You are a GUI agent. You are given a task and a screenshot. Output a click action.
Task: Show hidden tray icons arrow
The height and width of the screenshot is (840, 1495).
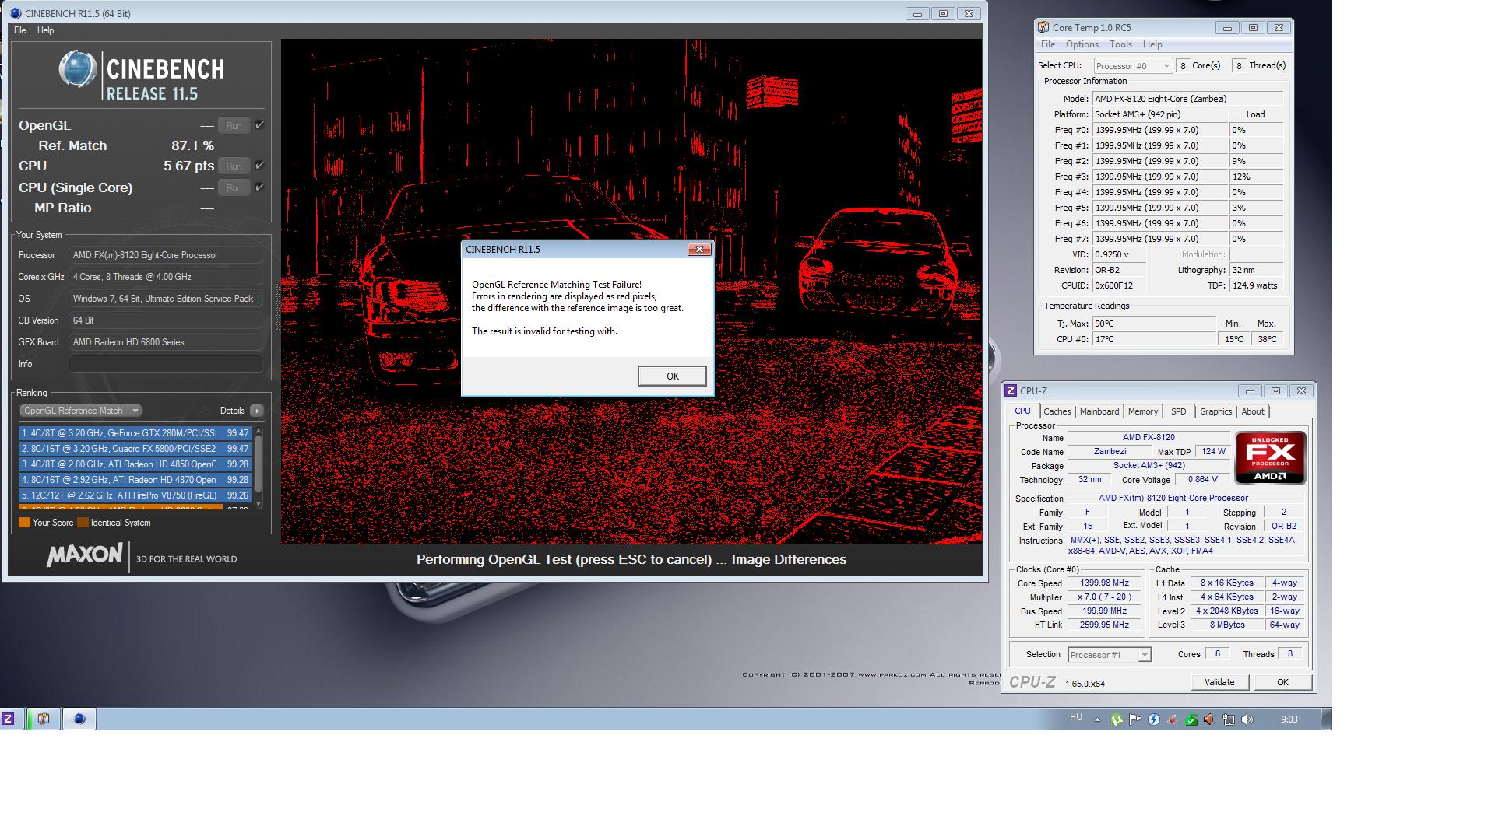pyautogui.click(x=1097, y=719)
